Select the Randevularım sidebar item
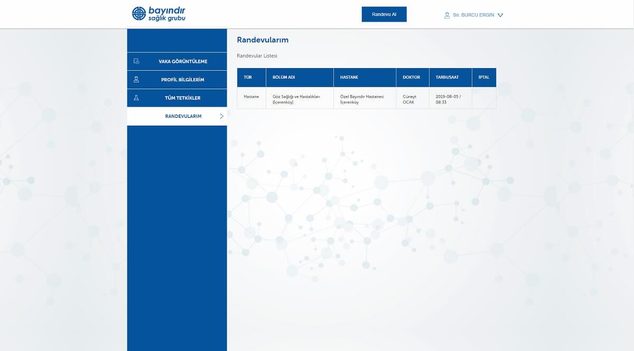 (183, 116)
